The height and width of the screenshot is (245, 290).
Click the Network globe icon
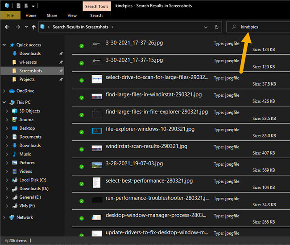(x=12, y=217)
